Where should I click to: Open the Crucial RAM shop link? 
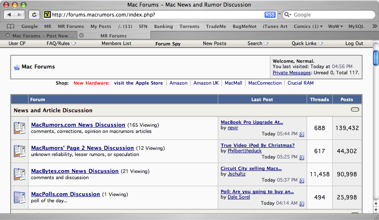300,83
